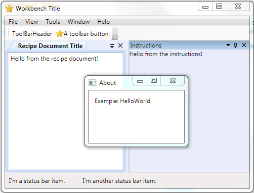Click "I'm a status bar item."

37,181
